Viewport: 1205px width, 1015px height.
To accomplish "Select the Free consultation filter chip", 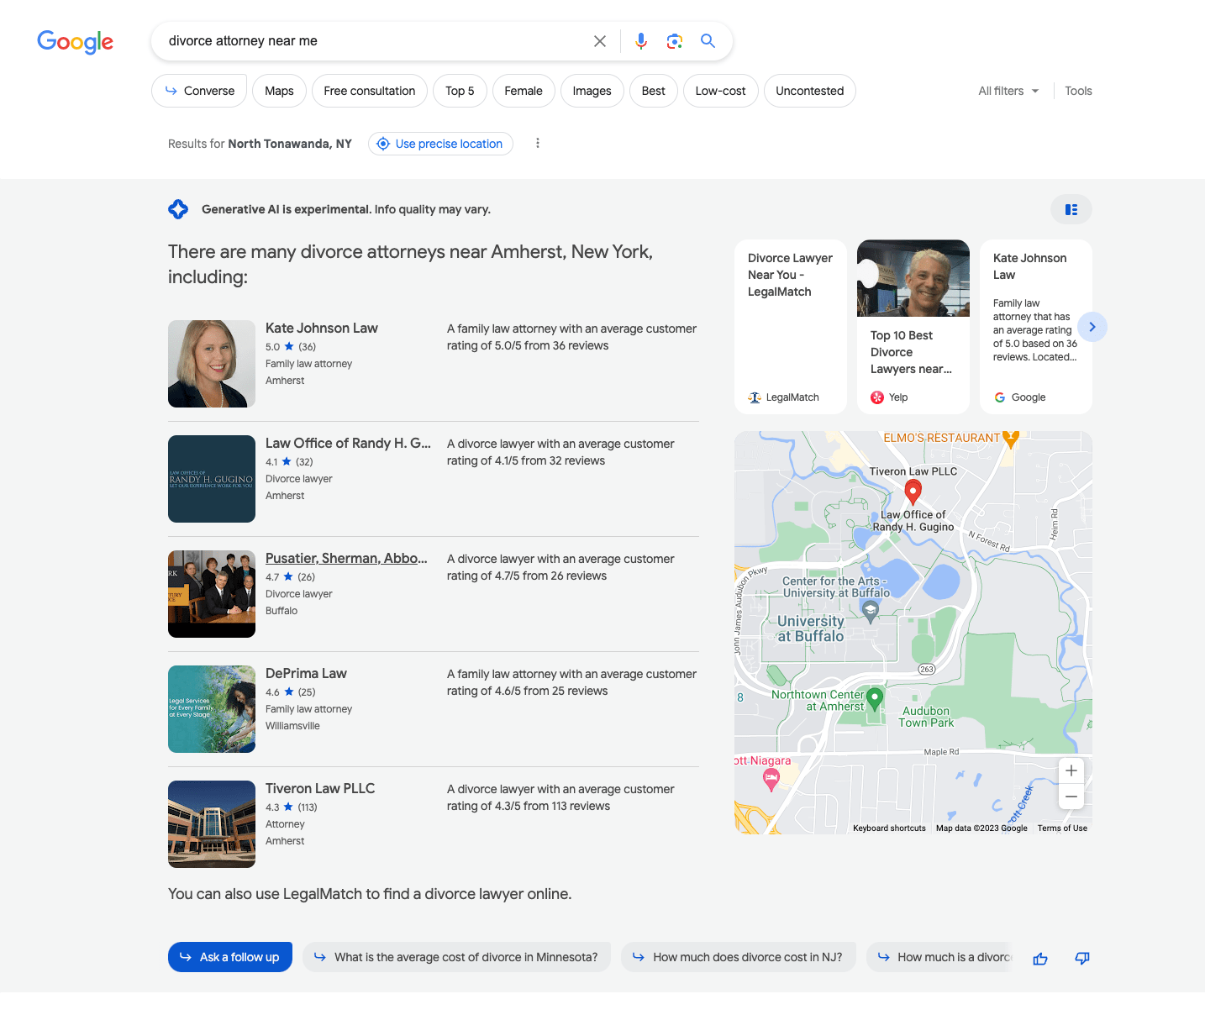I will (370, 91).
